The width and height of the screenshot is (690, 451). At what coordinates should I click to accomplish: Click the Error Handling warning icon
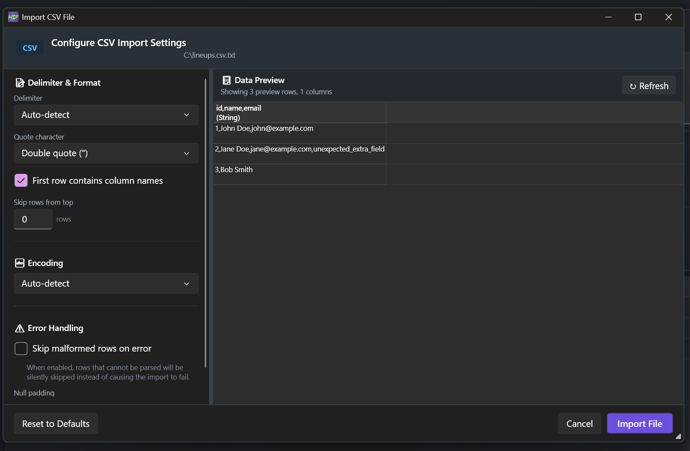pyautogui.click(x=20, y=328)
